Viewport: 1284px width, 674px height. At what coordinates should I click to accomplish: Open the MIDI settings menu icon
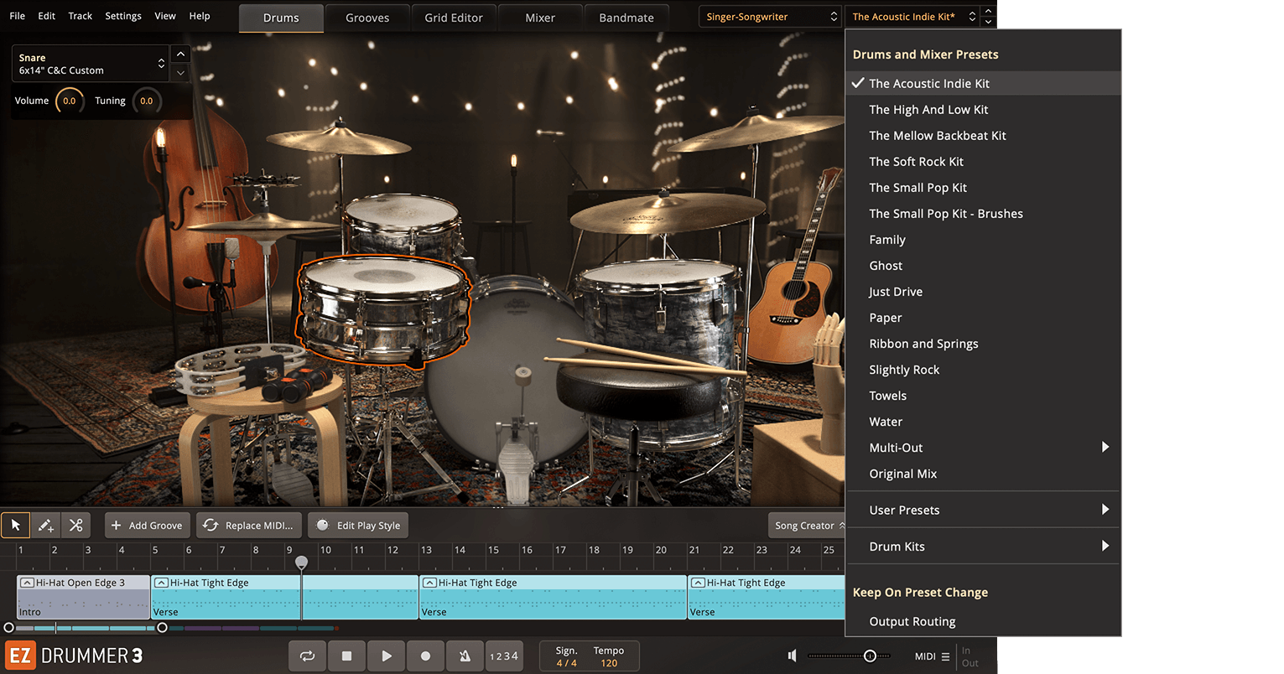[945, 656]
